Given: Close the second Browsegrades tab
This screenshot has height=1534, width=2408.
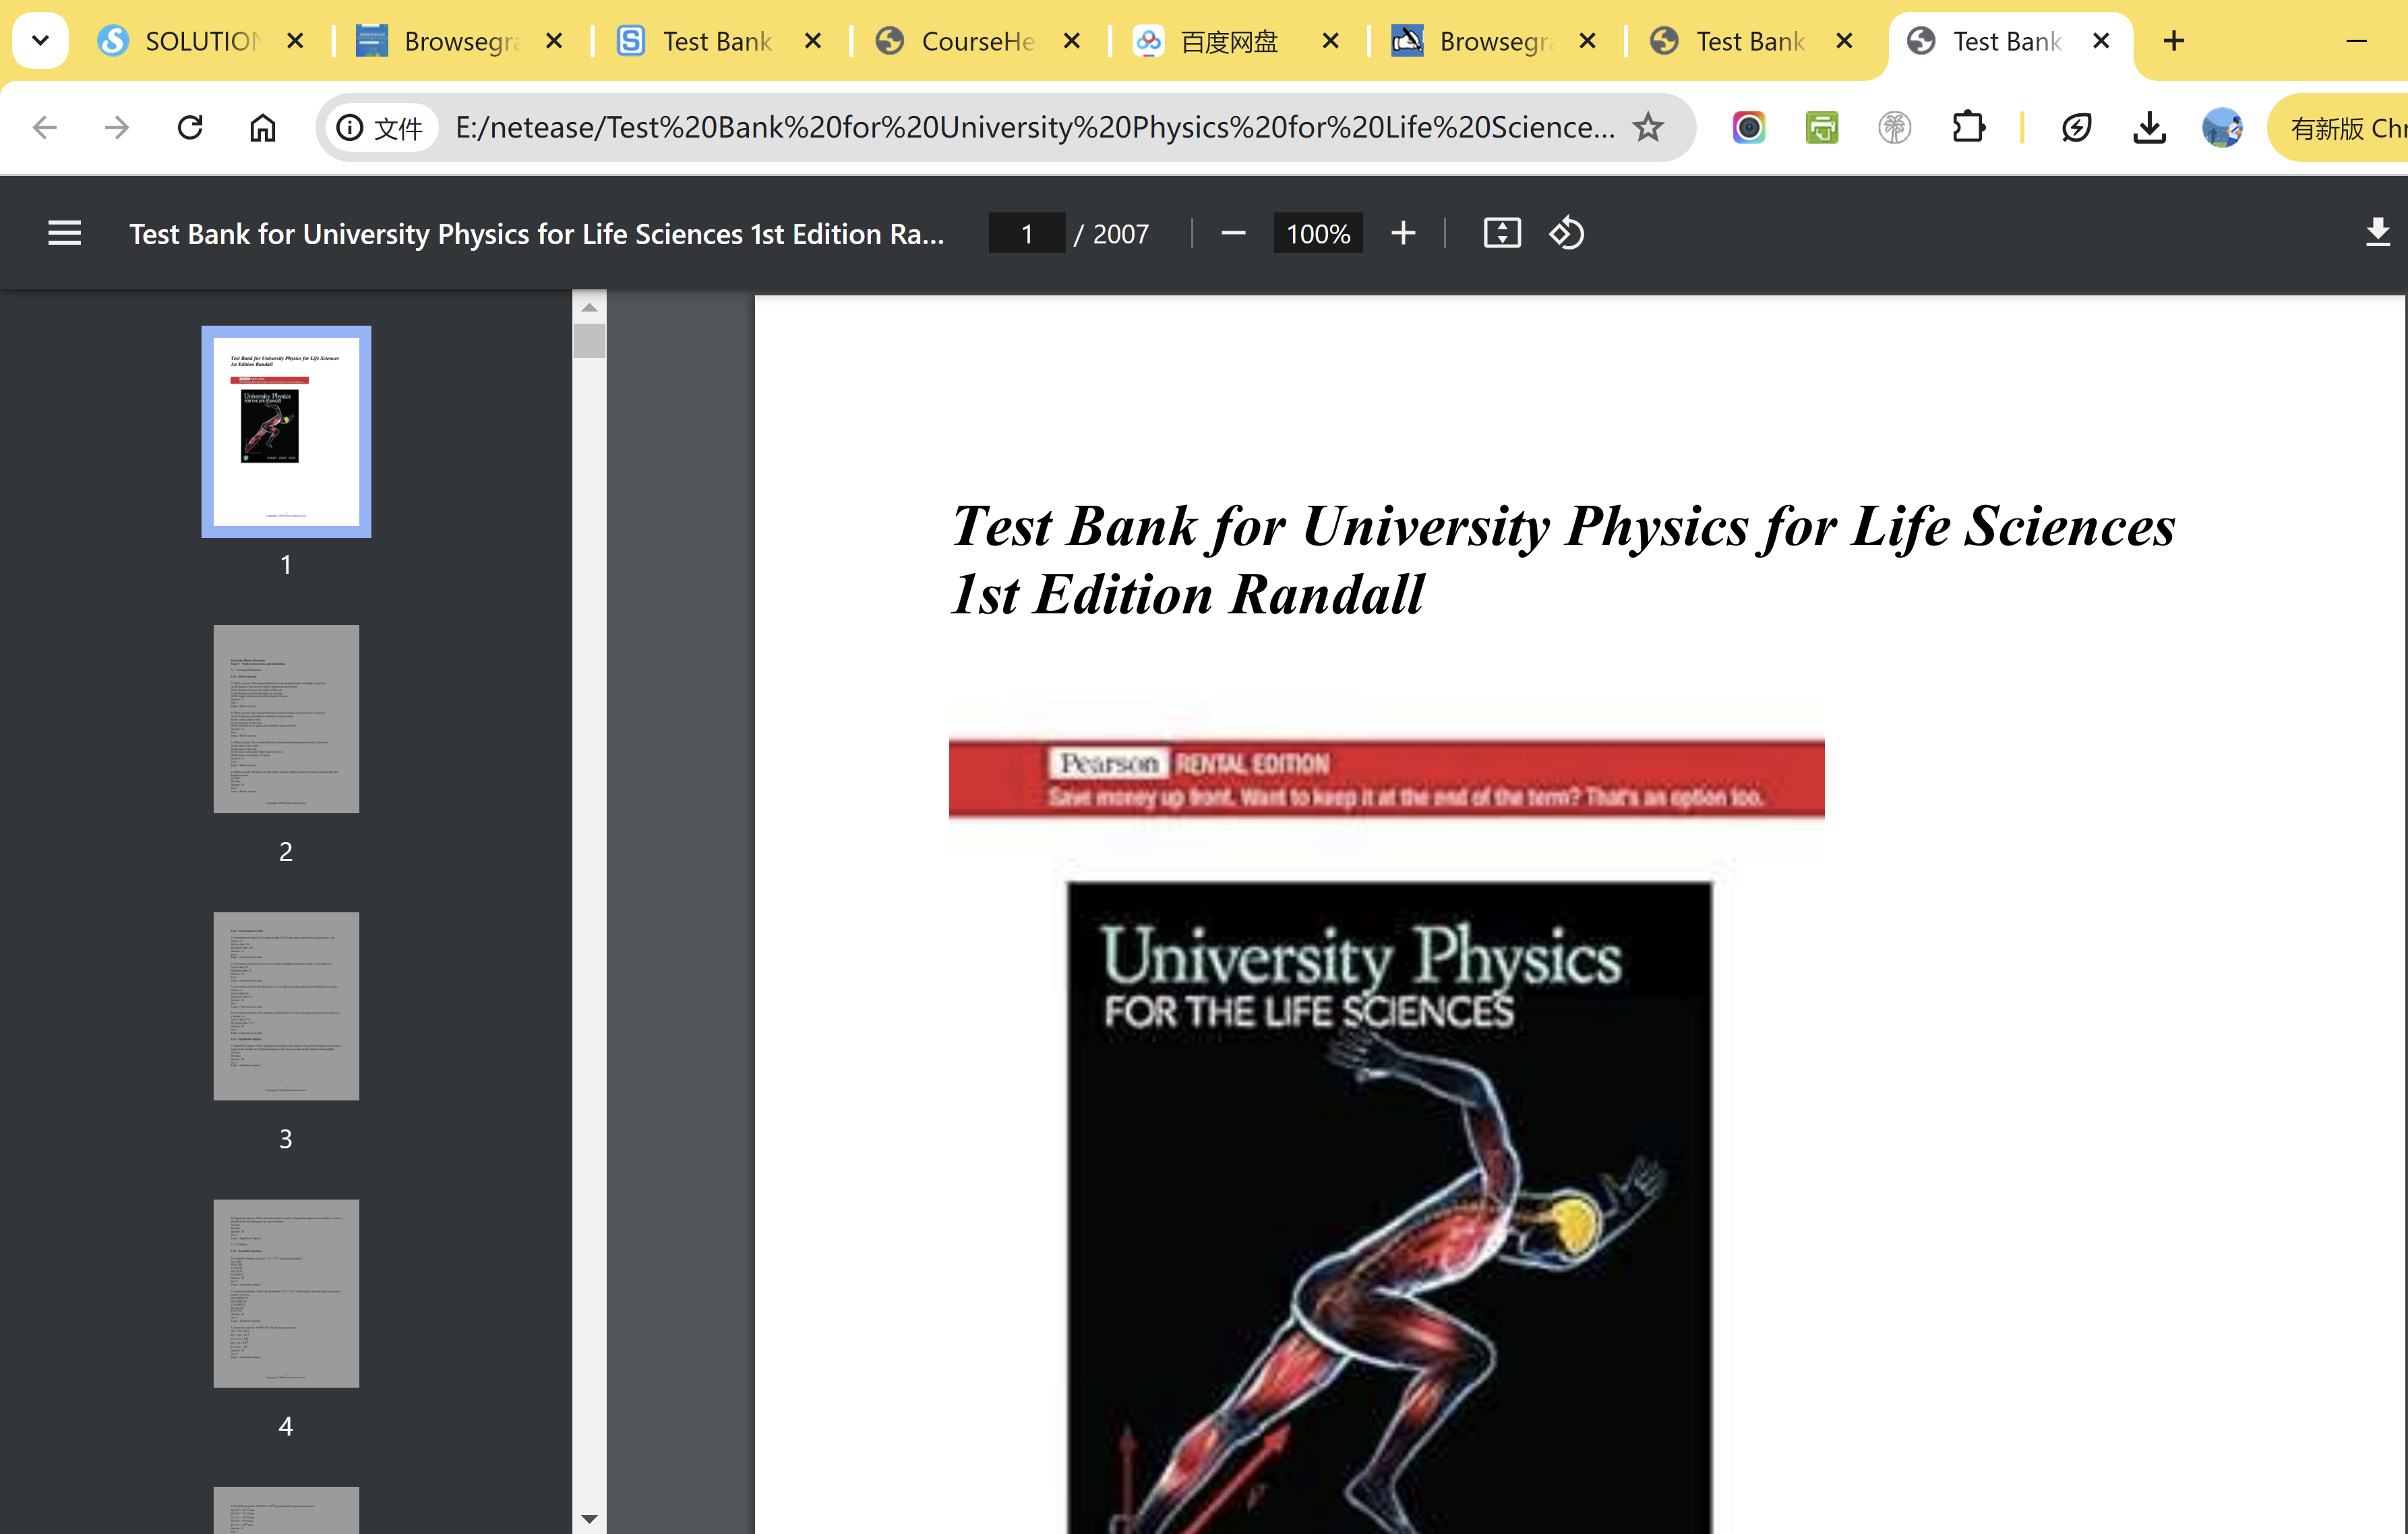Looking at the screenshot, I should pyautogui.click(x=1587, y=41).
